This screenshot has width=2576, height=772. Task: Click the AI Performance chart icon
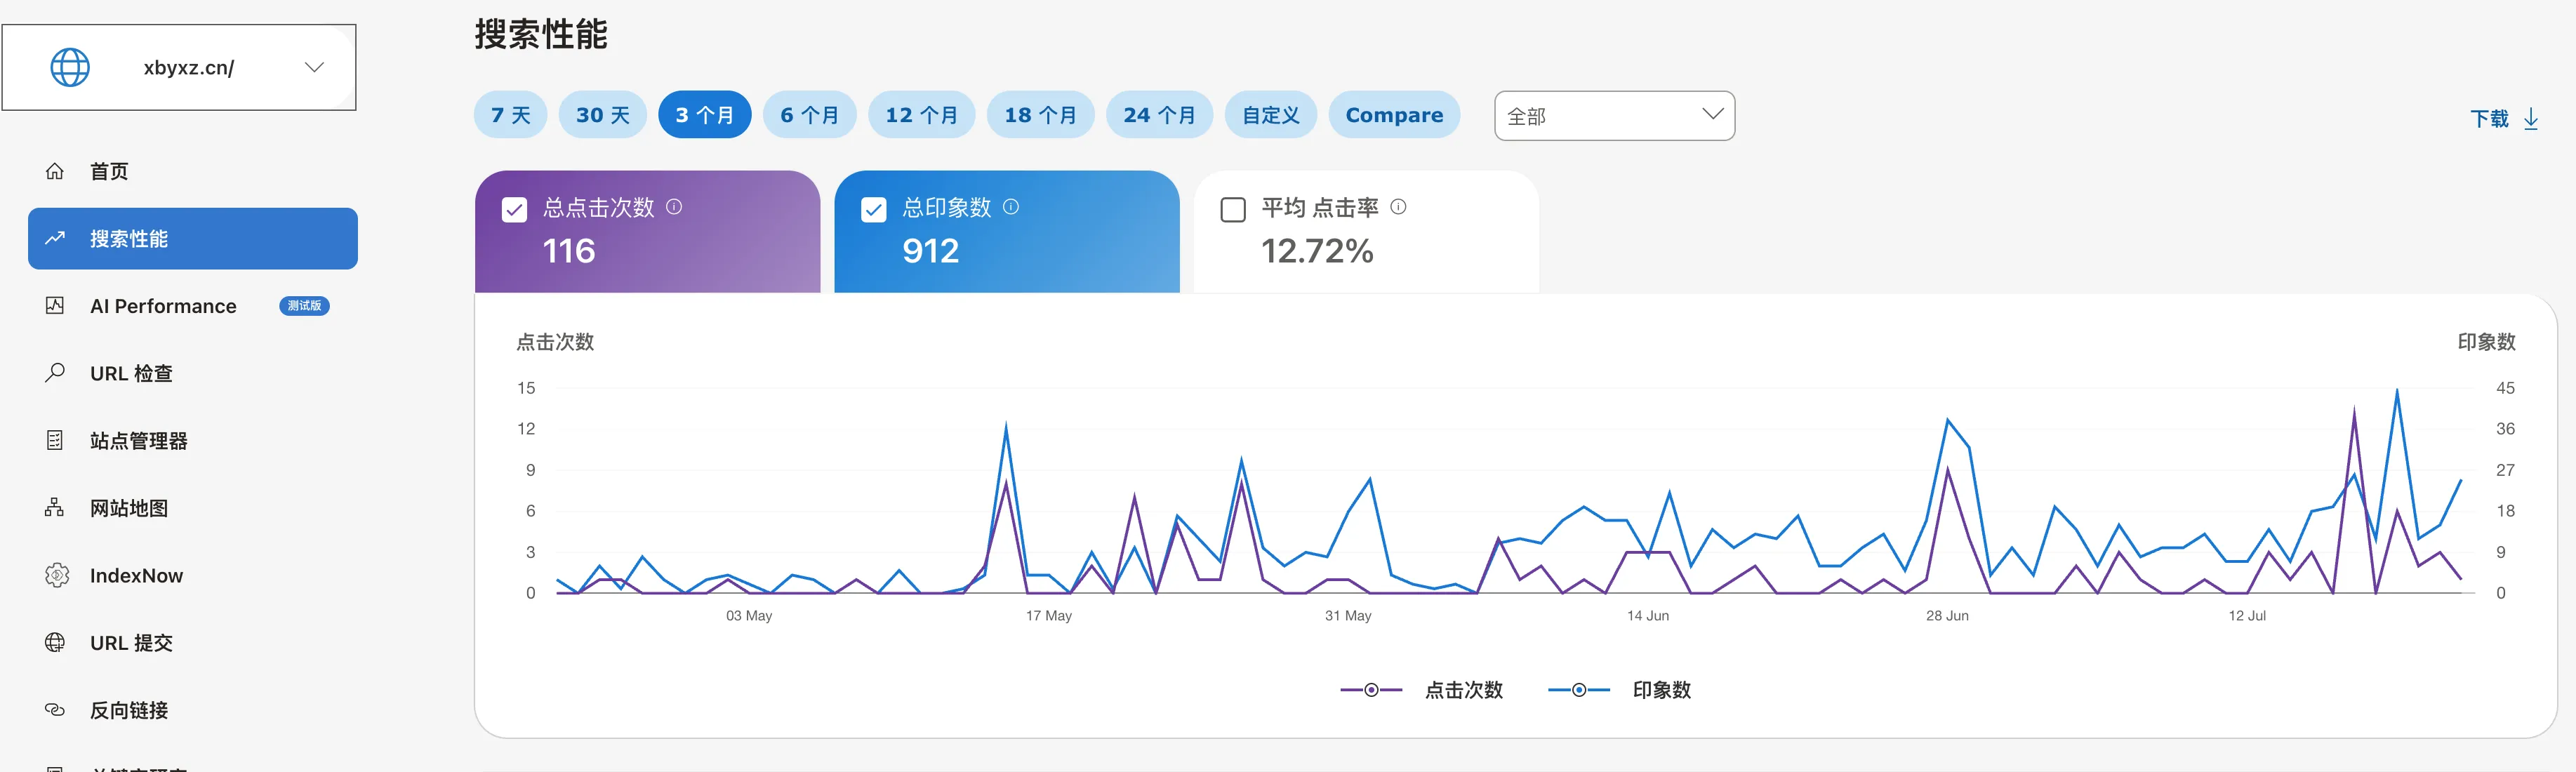[x=55, y=305]
